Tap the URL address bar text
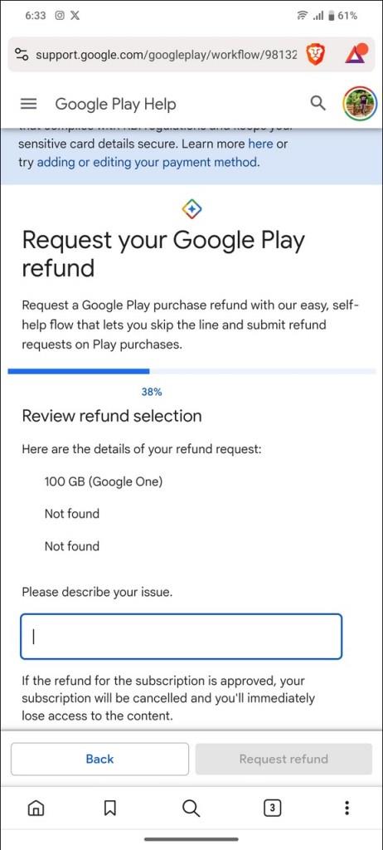The image size is (383, 850). [166, 55]
